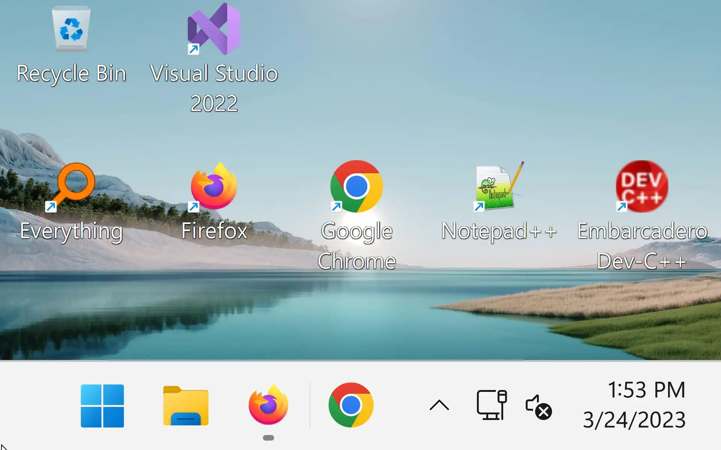Click the Recycle Bin label text
This screenshot has height=450, width=721.
(71, 73)
